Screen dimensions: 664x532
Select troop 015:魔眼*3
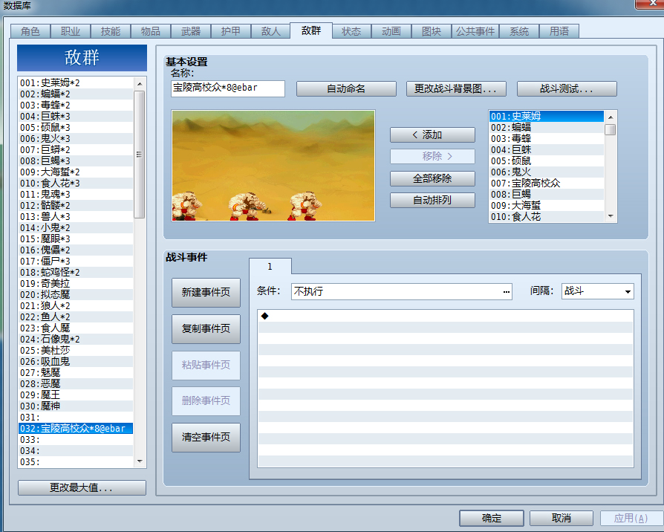click(76, 239)
